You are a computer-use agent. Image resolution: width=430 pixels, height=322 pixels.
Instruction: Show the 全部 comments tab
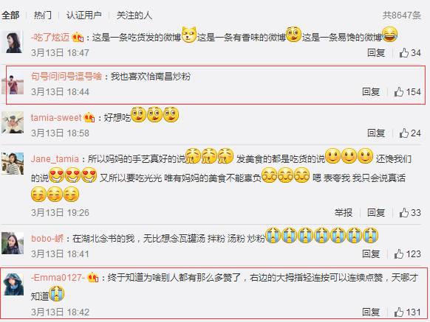(10, 15)
